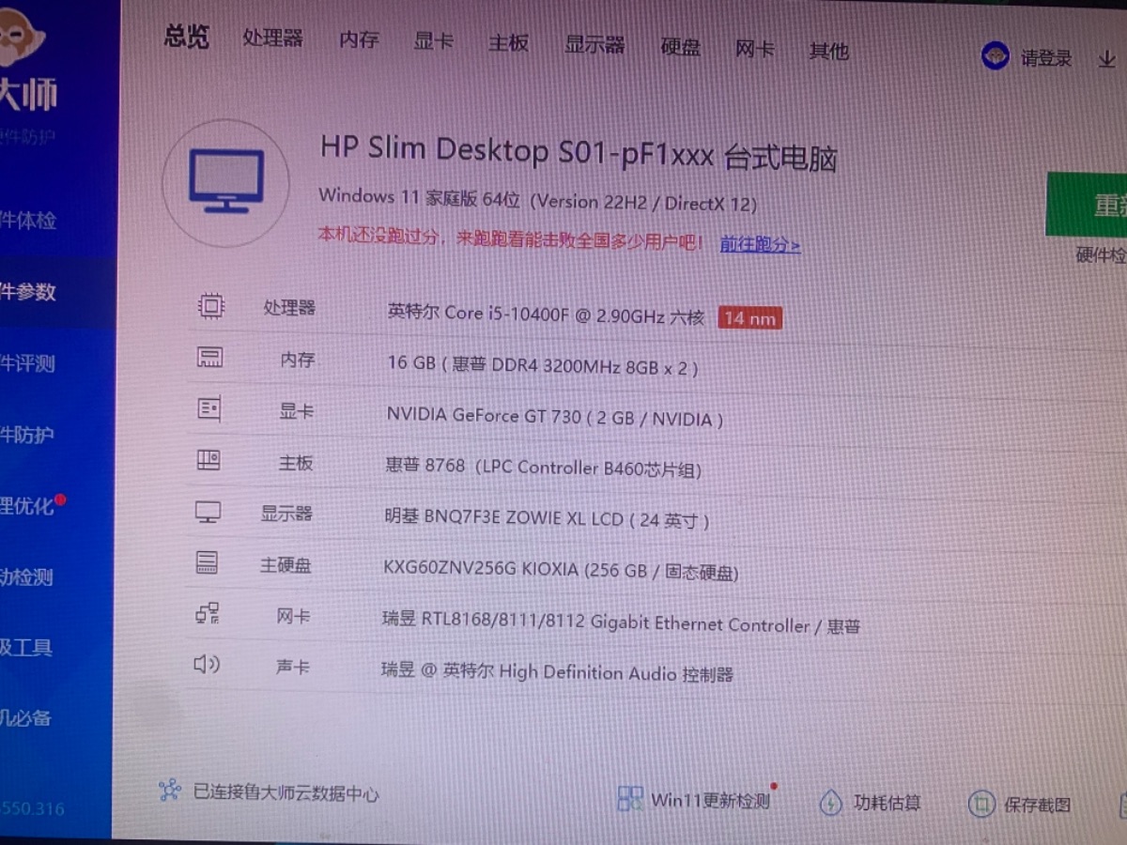Click the 主硬盘 row label
Screen dimensions: 1127x845
click(286, 565)
